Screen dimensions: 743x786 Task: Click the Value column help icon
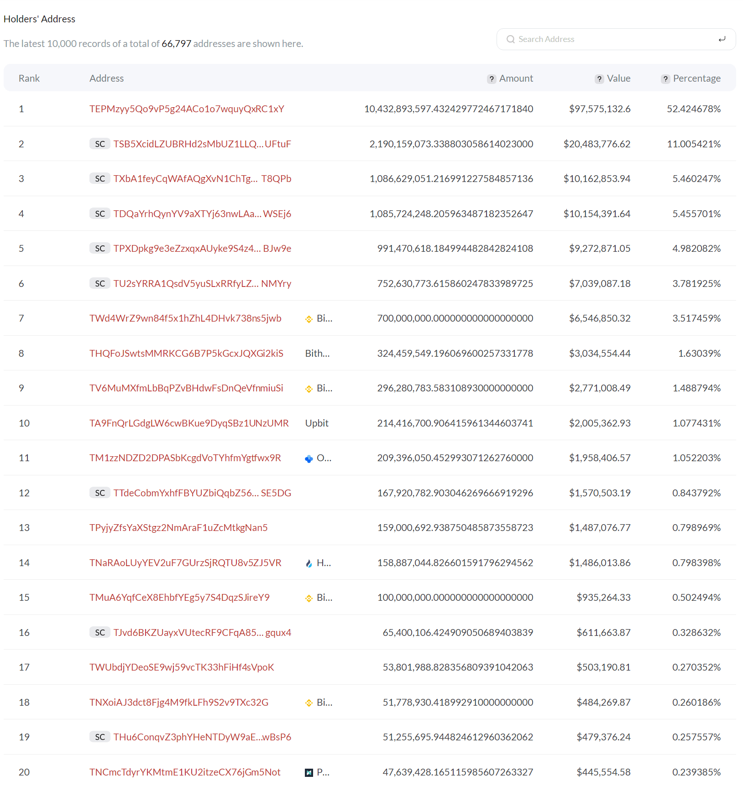tap(599, 79)
